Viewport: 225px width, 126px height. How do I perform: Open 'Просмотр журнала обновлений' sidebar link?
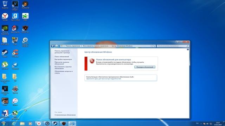click(x=62, y=63)
